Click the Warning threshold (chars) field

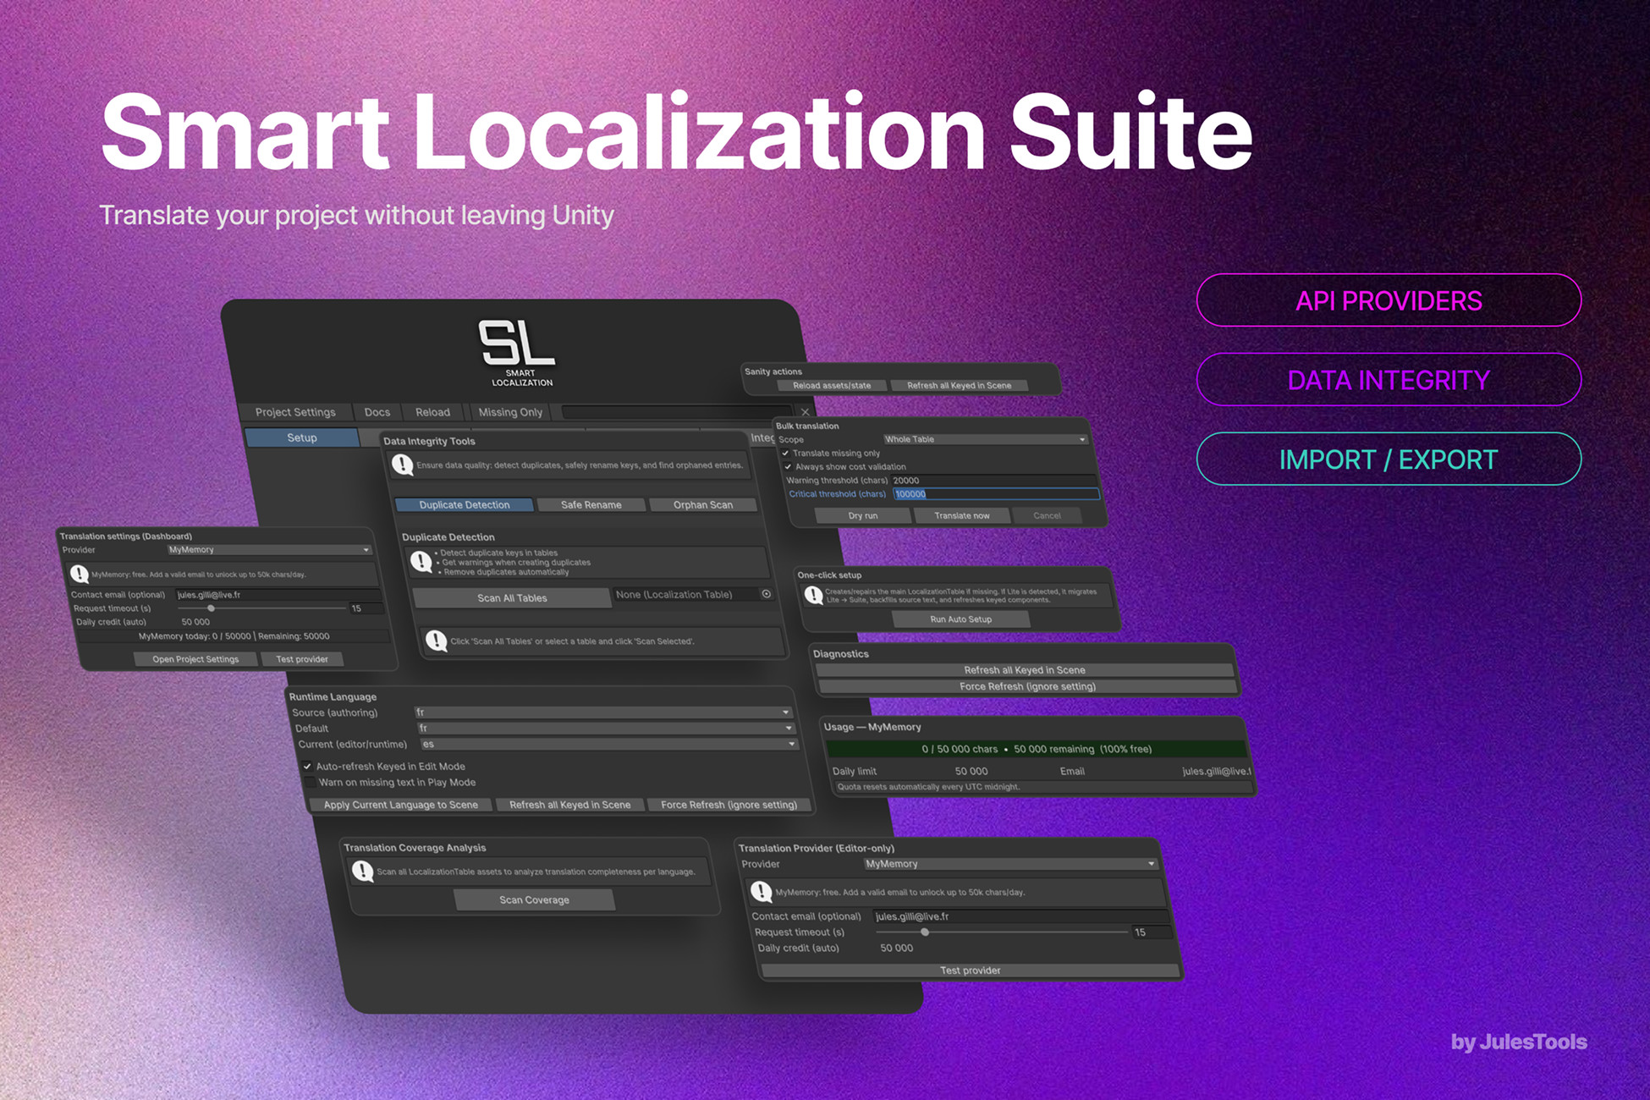[x=994, y=480]
